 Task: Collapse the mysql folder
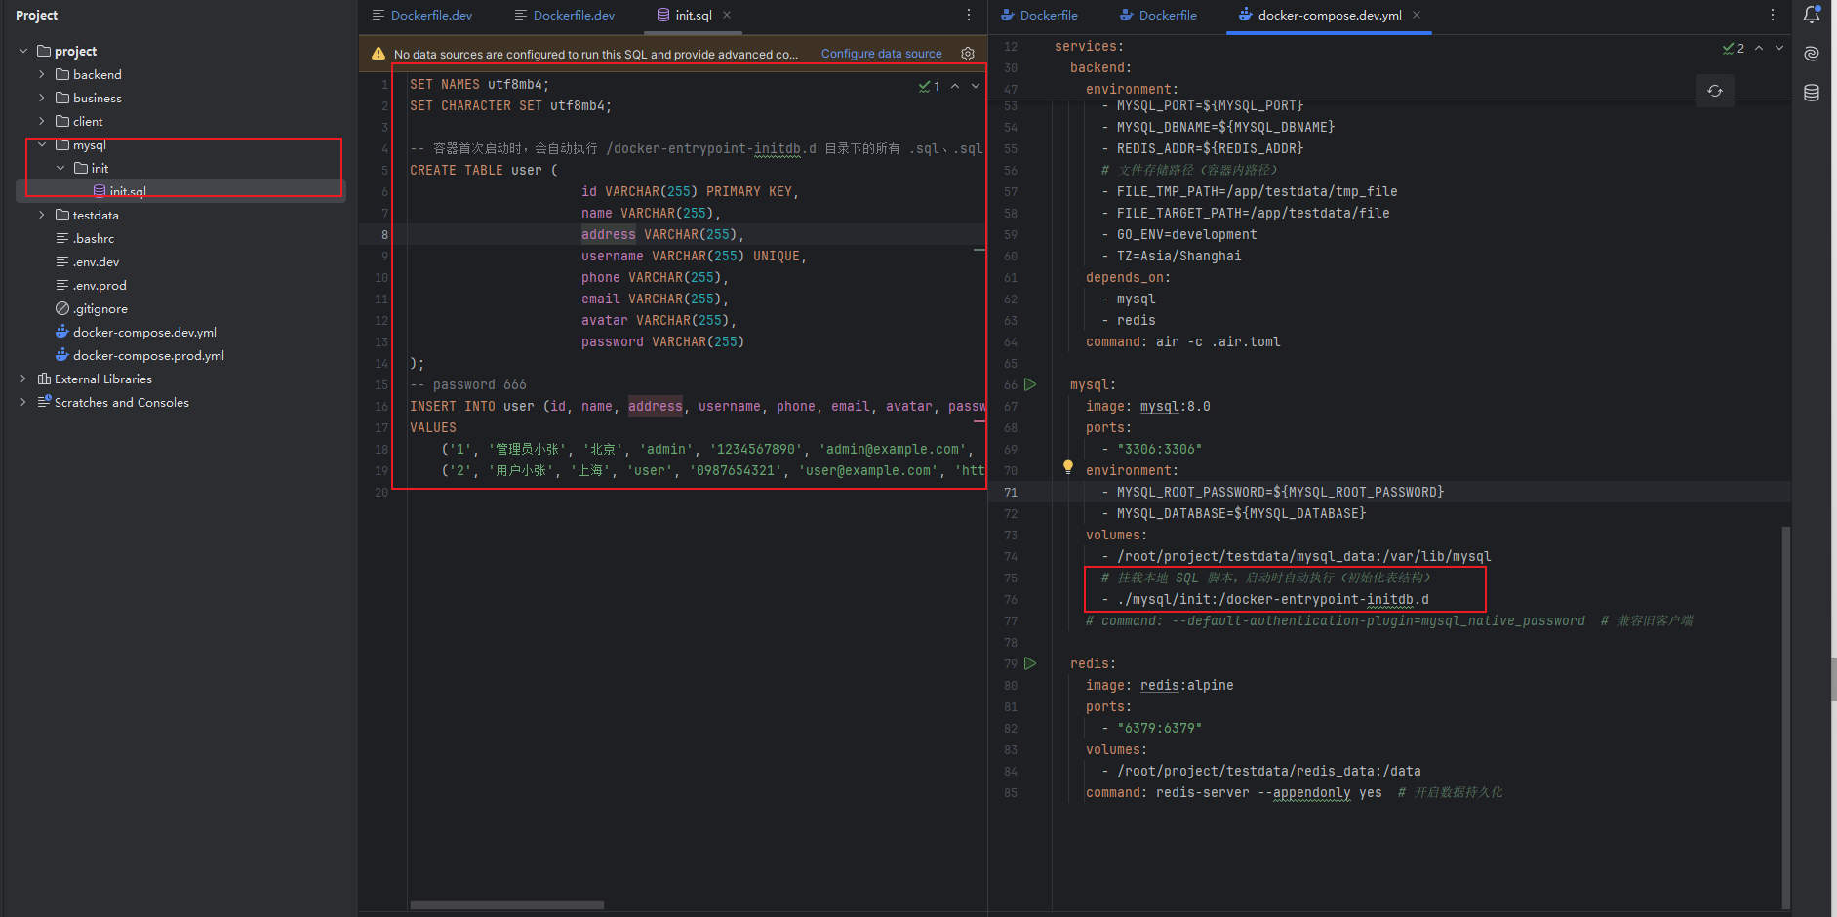(42, 144)
